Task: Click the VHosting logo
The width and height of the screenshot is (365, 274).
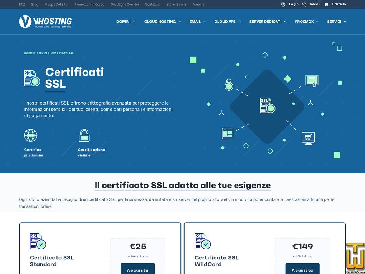Action: [45, 22]
